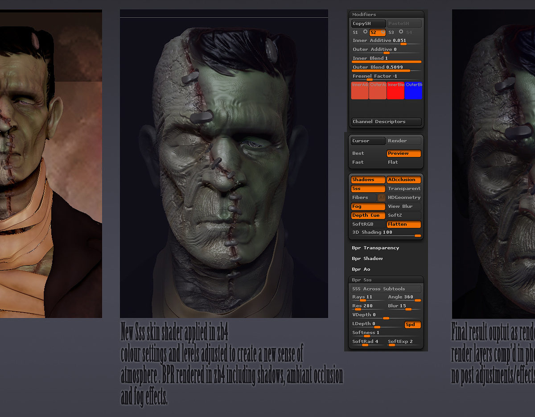Expand the Bpr Transparency section

375,248
